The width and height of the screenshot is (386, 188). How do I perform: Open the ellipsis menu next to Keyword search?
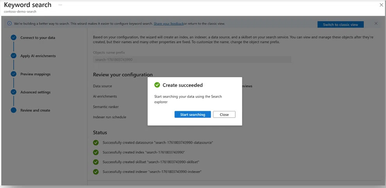[x=60, y=5]
